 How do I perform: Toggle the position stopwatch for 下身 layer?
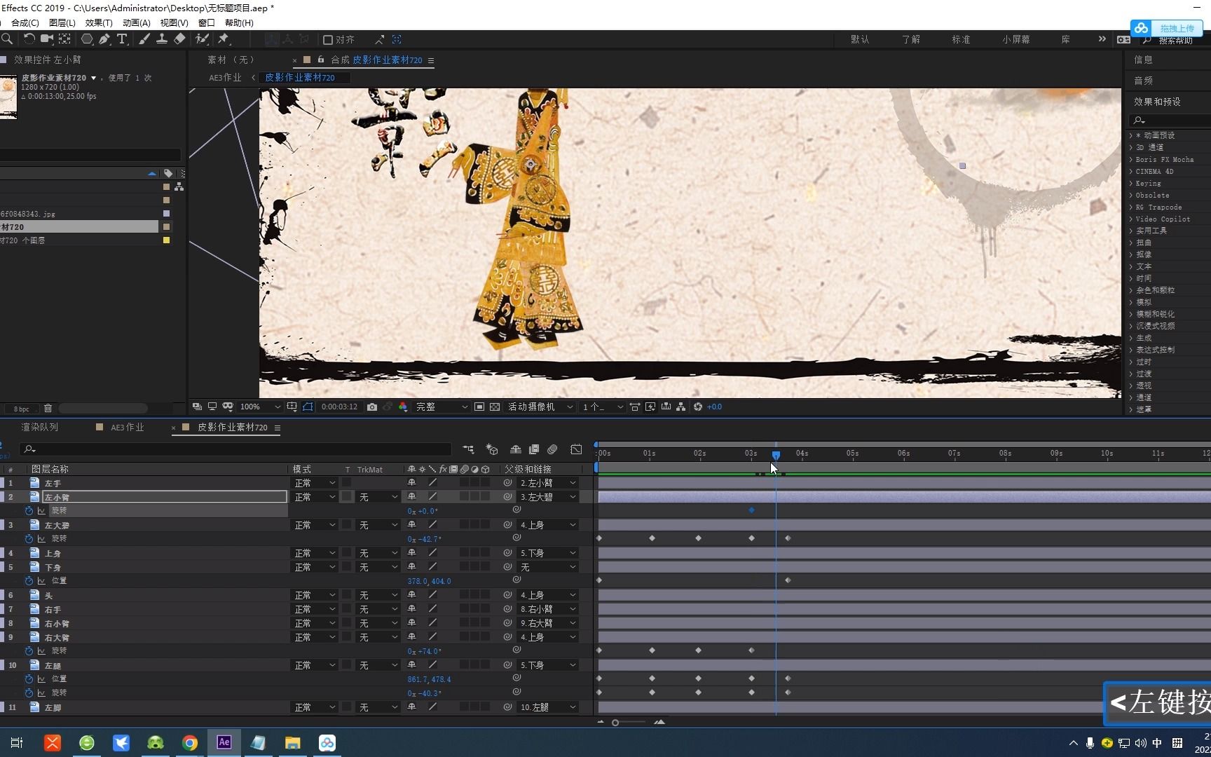click(29, 581)
